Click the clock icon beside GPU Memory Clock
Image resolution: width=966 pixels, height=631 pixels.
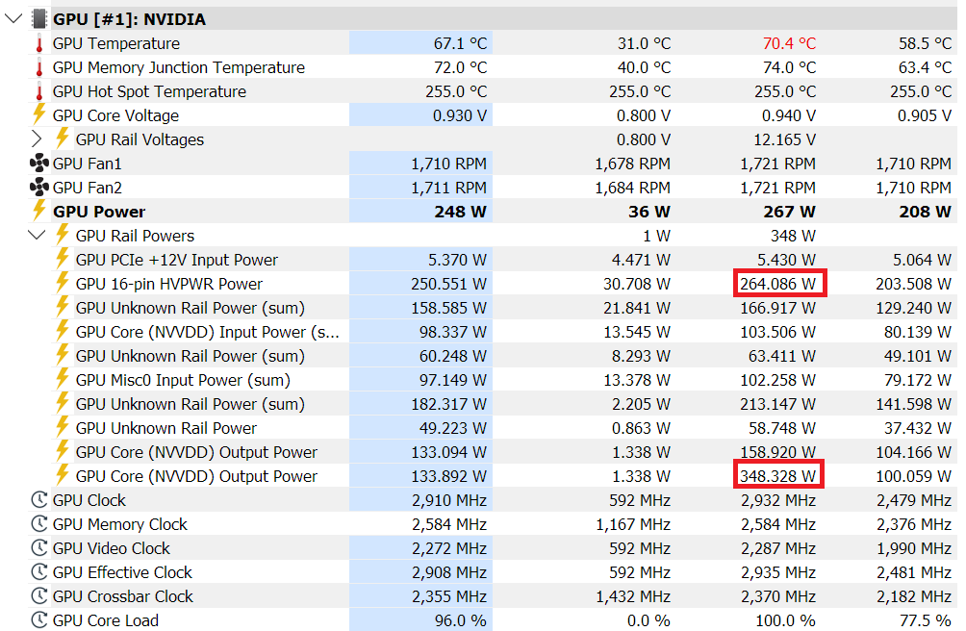click(38, 524)
